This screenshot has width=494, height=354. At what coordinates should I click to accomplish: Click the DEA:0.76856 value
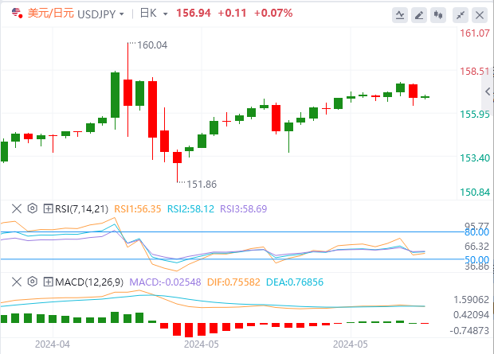pyautogui.click(x=295, y=282)
